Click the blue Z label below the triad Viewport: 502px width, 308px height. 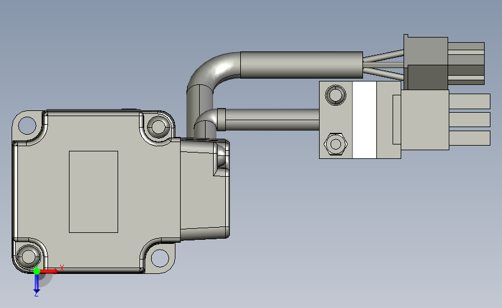[x=36, y=294]
